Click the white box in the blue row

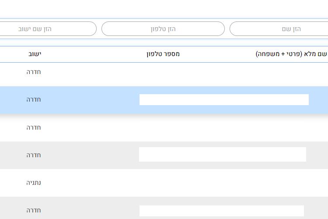pos(224,99)
